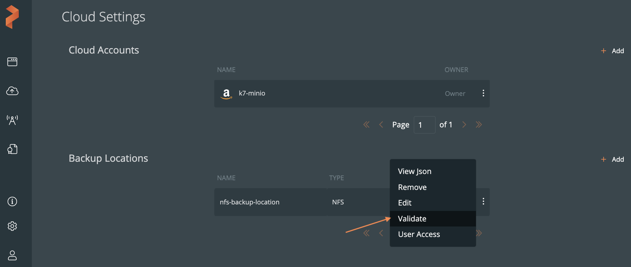Choose Remove from the context menu
This screenshot has width=631, height=267.
pos(412,187)
